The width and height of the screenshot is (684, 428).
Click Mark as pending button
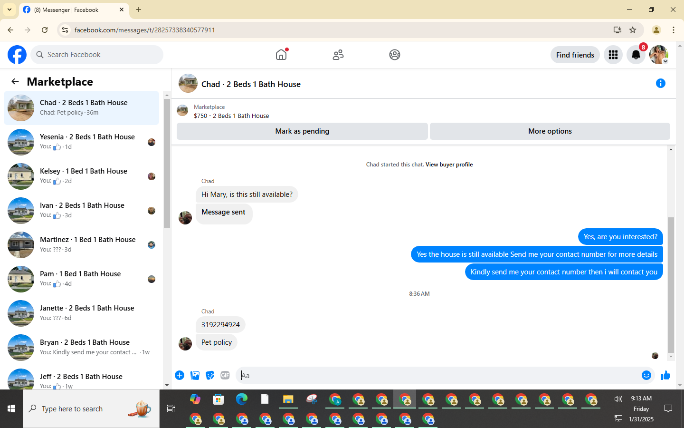point(302,131)
